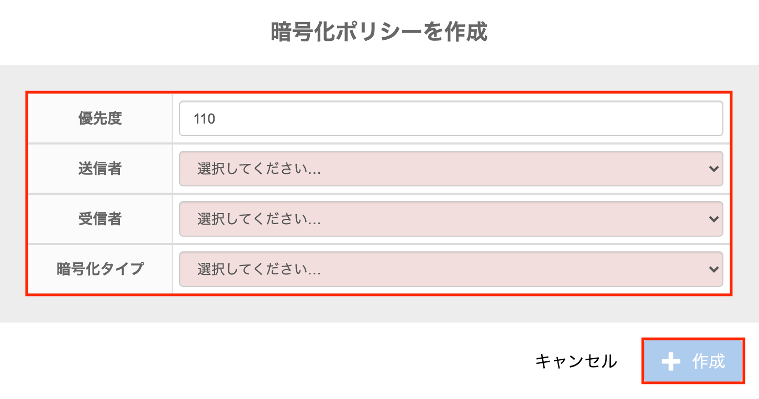Expand the 受信者 dropdown
The width and height of the screenshot is (759, 399).
[450, 219]
